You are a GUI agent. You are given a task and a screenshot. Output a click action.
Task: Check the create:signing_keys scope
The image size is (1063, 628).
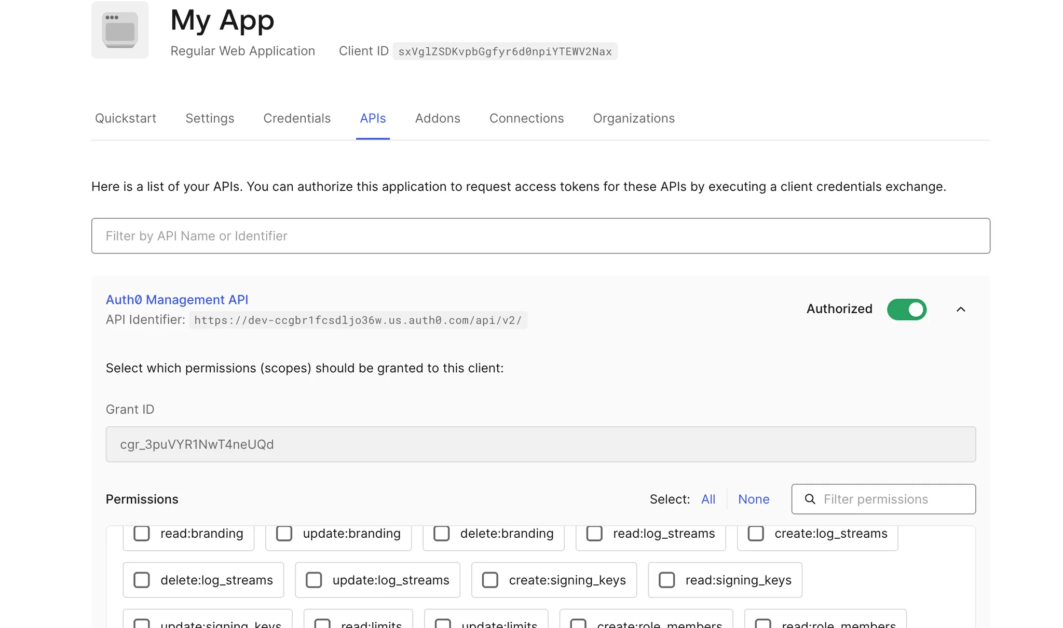[x=490, y=580]
